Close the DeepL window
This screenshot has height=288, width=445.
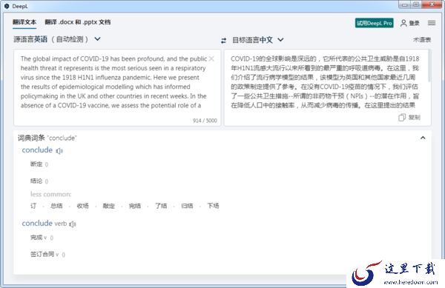click(x=432, y=4)
